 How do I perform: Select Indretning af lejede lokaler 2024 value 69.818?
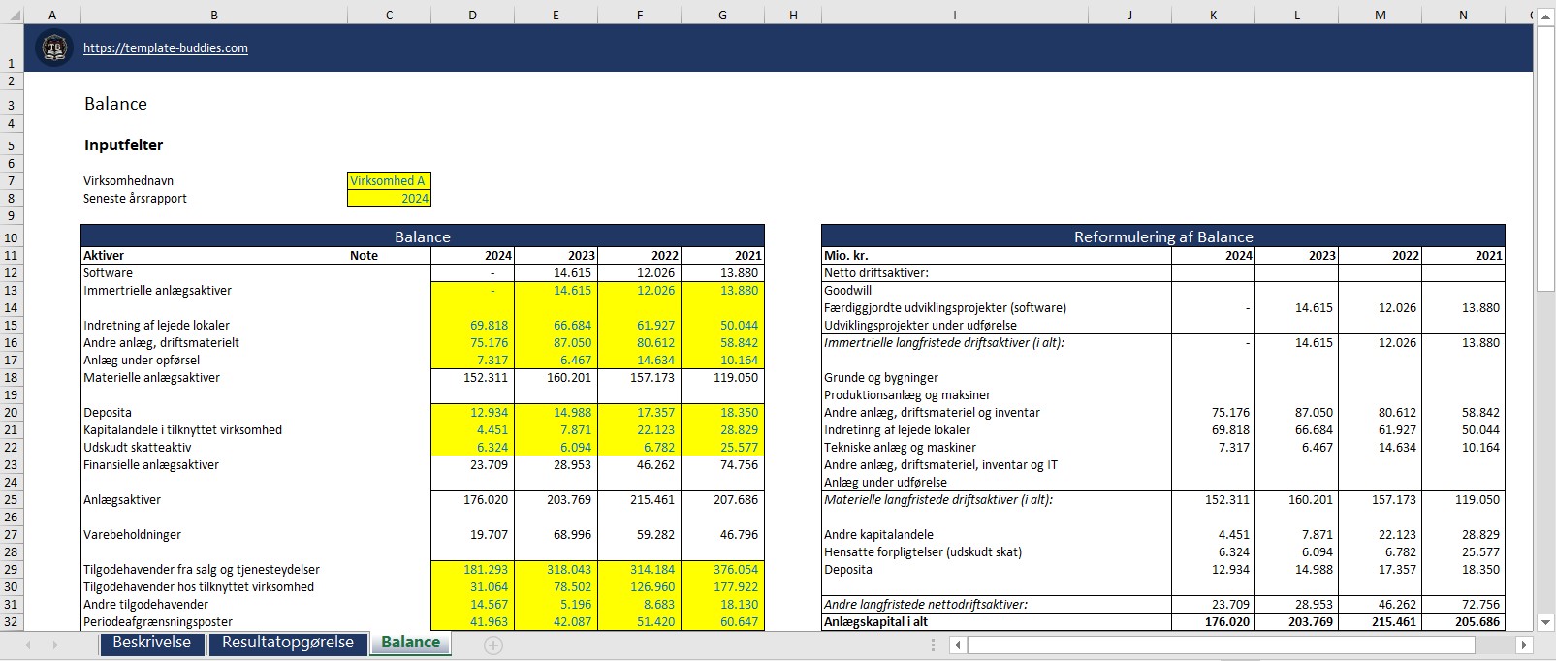(472, 326)
